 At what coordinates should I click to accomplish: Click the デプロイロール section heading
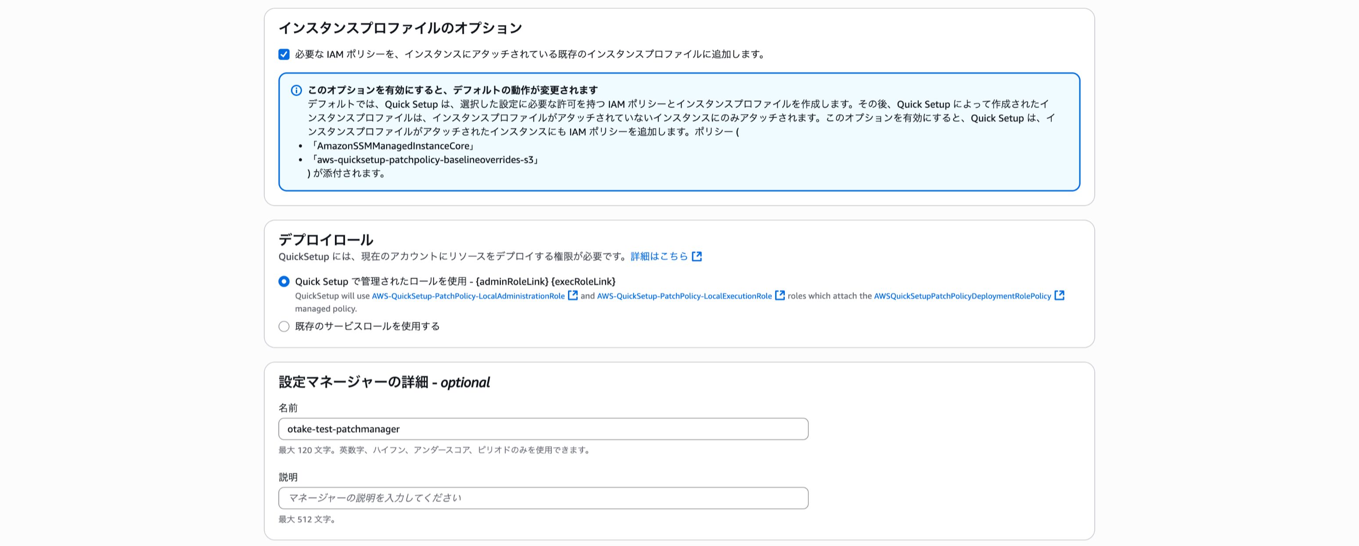(326, 240)
